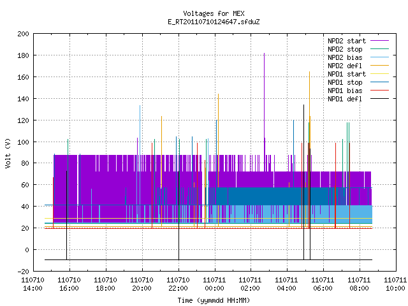Click the chart title Voltages for MEX
The height and width of the screenshot is (306, 408).
pos(214,13)
